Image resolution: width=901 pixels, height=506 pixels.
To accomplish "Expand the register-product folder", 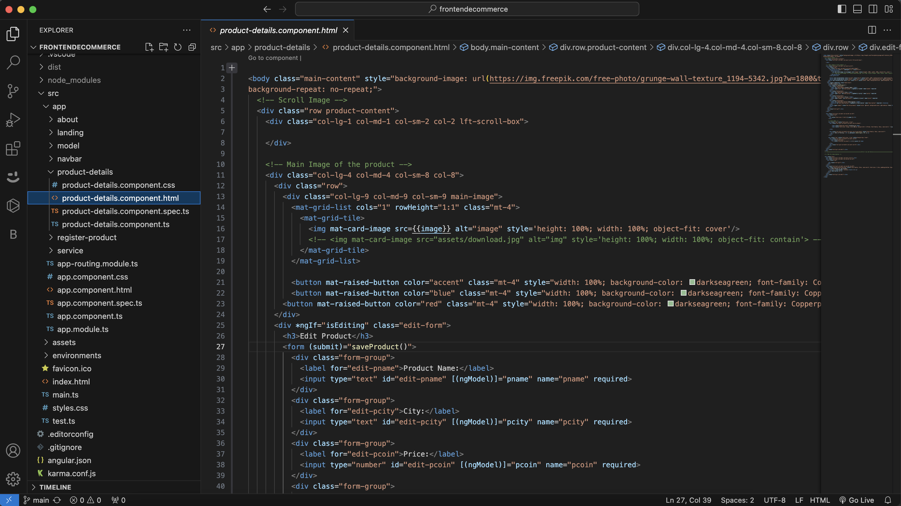I will 87,238.
